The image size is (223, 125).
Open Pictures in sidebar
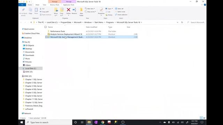[28, 62]
